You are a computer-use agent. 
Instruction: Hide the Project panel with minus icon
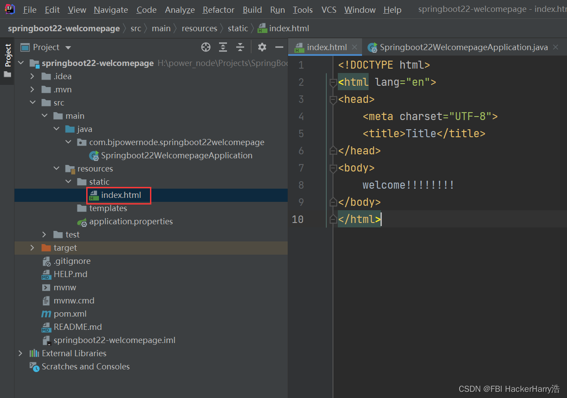click(x=279, y=47)
